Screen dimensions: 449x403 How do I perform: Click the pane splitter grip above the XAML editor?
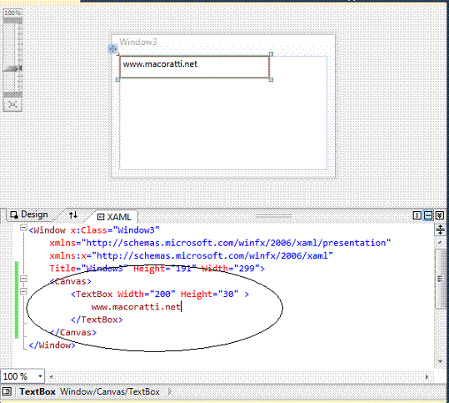coord(274,215)
